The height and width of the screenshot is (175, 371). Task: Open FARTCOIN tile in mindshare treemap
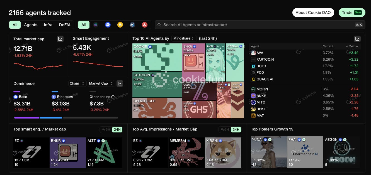click(157, 85)
